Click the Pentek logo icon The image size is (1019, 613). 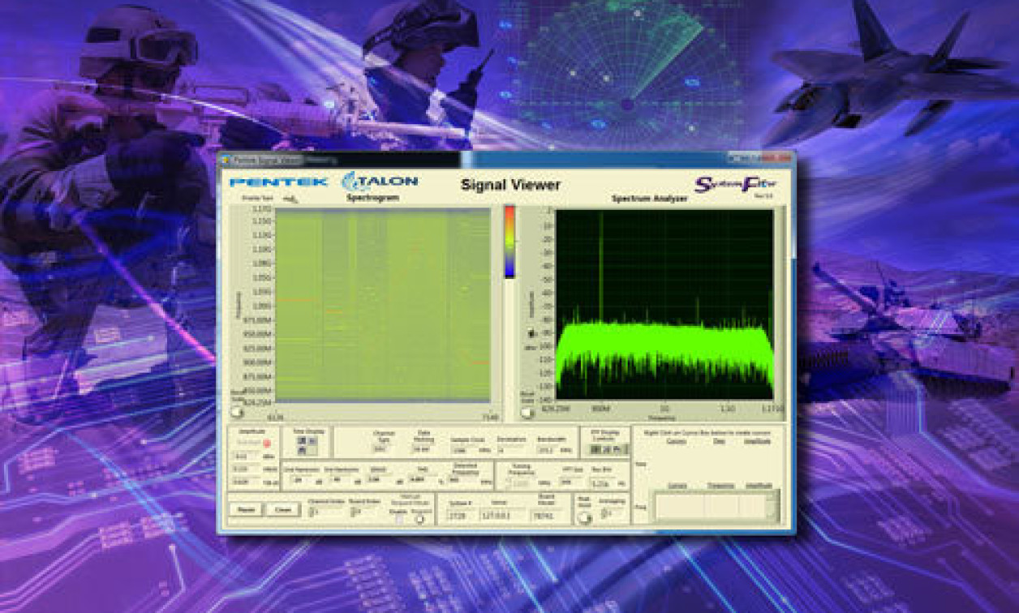[279, 182]
